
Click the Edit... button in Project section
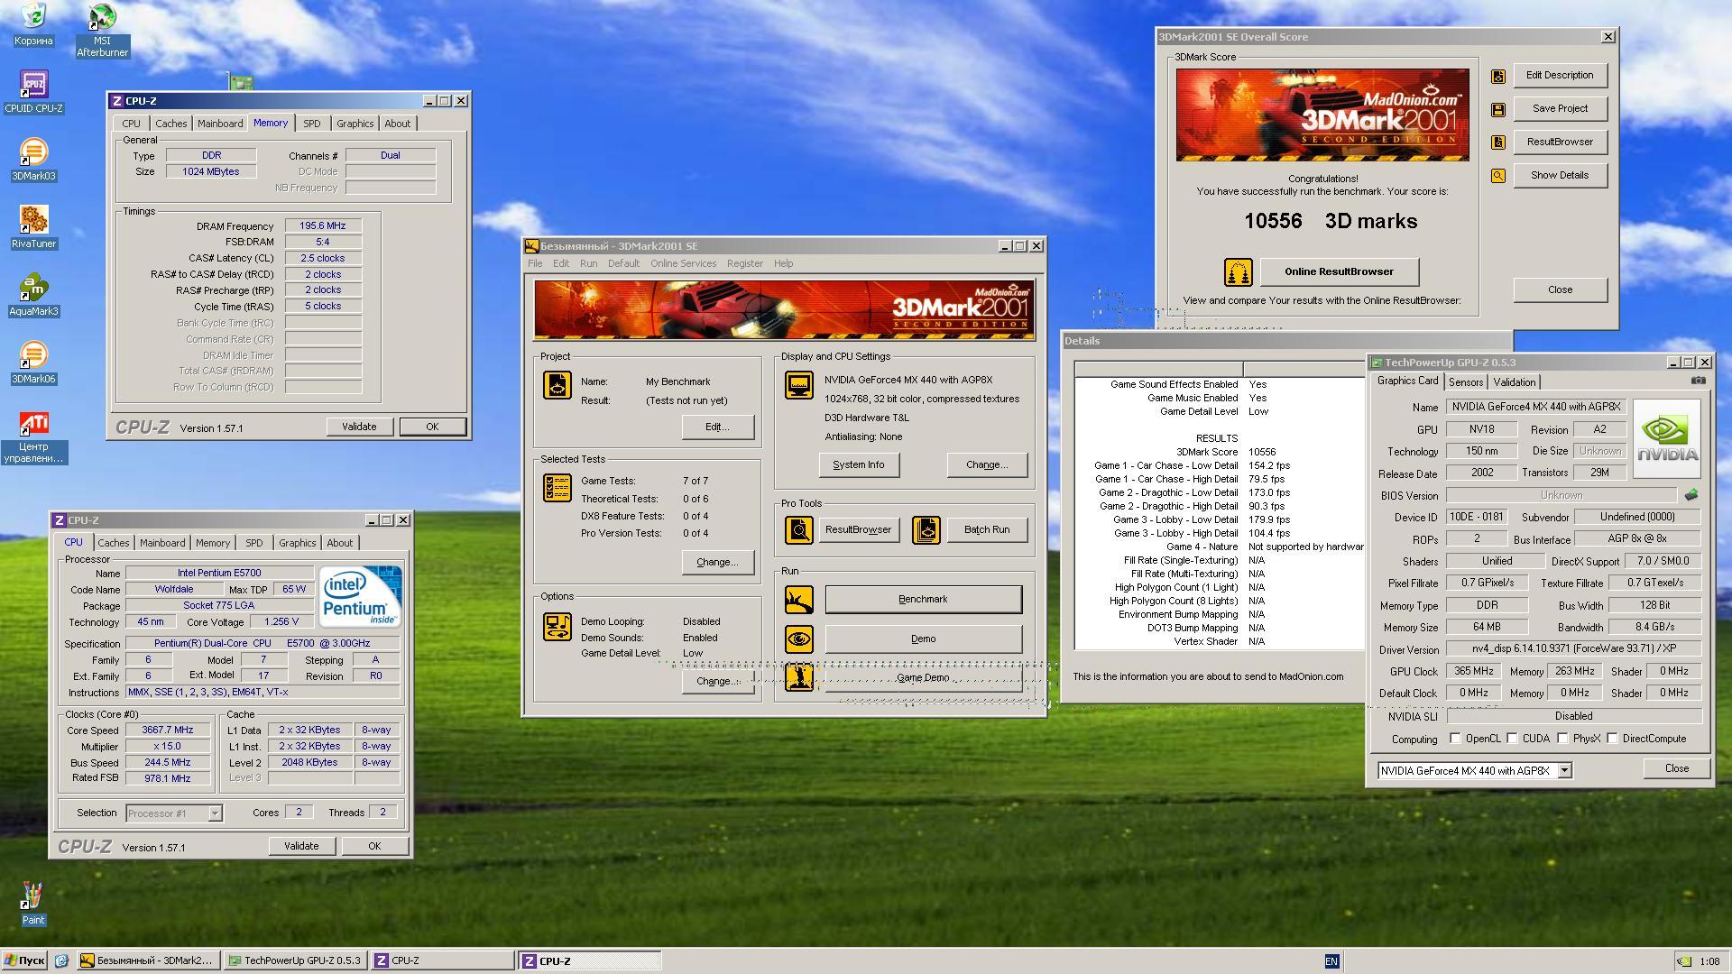(x=717, y=427)
